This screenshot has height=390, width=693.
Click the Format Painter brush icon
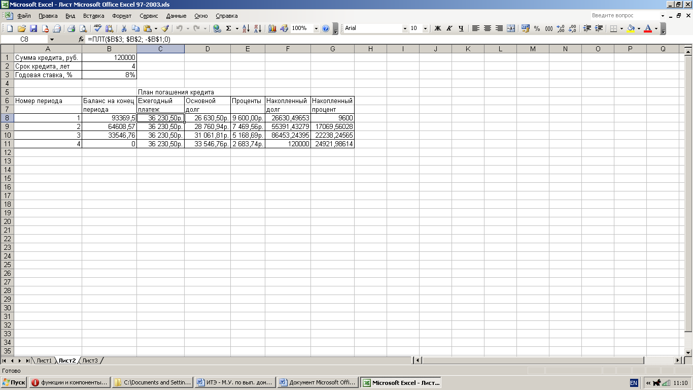[165, 28]
